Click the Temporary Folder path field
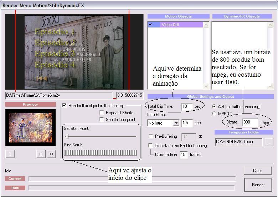278x197 pixels. coord(238,142)
